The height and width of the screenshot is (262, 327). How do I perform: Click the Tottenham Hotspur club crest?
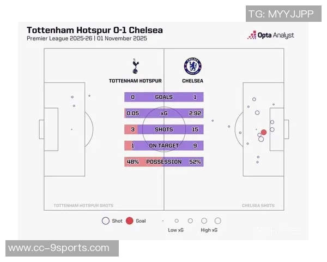click(x=135, y=67)
